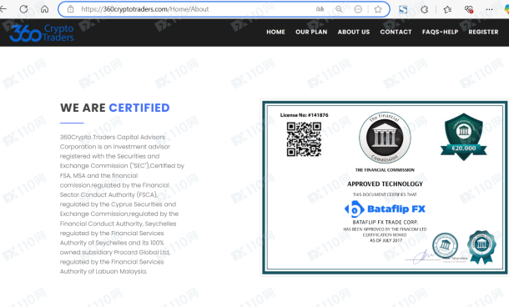Viewport: 509px width, 307px height.
Task: Open browser settings and more menu
Action: [x=489, y=9]
